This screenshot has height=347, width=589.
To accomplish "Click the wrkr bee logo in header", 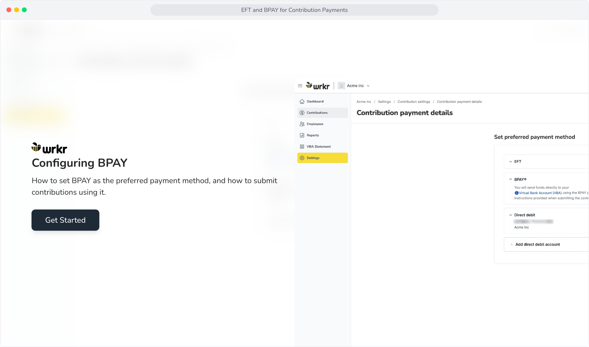I will [x=318, y=86].
